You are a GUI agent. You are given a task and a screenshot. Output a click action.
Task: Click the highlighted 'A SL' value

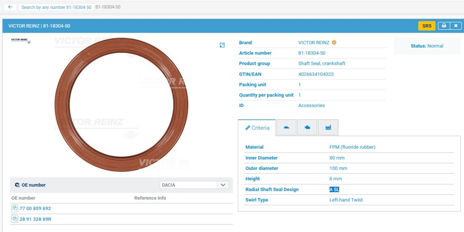[334, 189]
